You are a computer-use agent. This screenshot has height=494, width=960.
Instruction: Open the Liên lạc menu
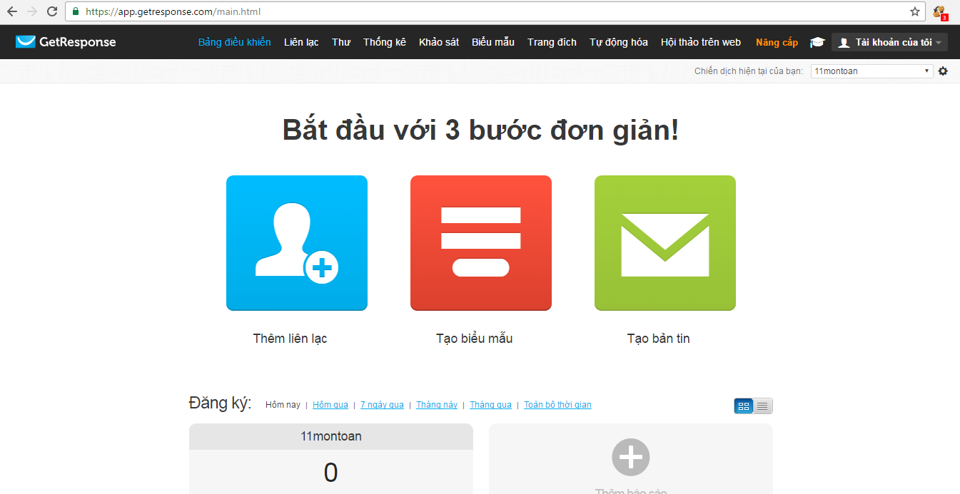(x=301, y=42)
